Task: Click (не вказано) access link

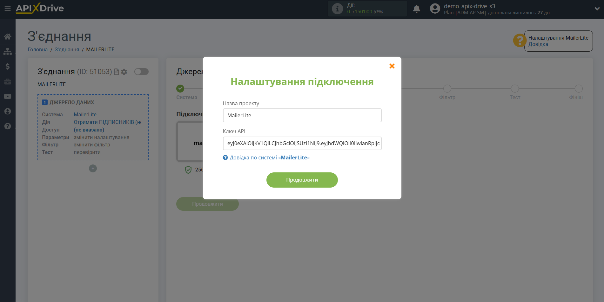Action: (x=89, y=130)
